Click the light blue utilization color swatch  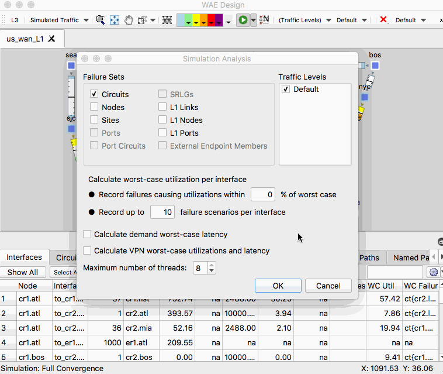click(x=181, y=20)
